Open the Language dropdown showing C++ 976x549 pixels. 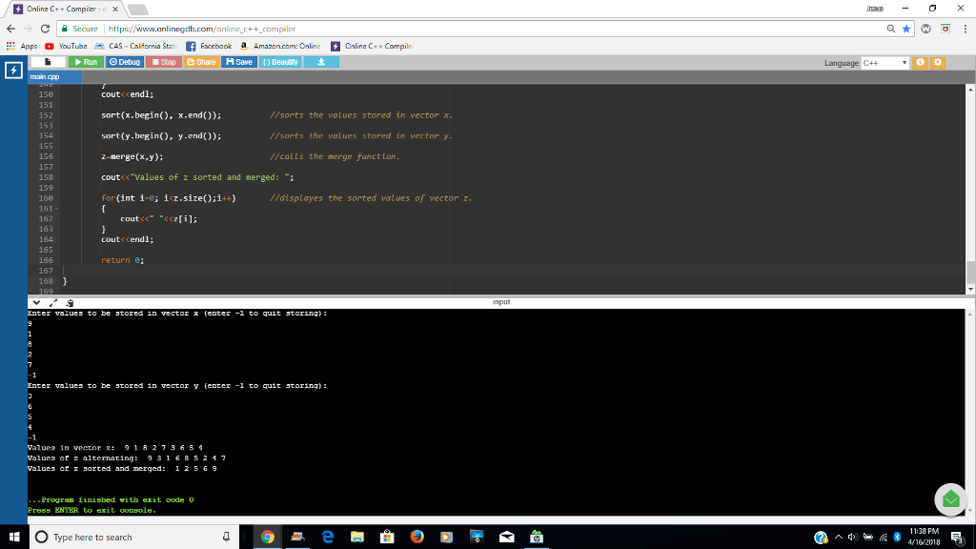[884, 62]
